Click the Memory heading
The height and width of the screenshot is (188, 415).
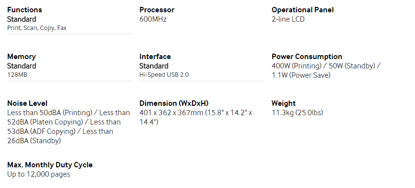pyautogui.click(x=21, y=57)
